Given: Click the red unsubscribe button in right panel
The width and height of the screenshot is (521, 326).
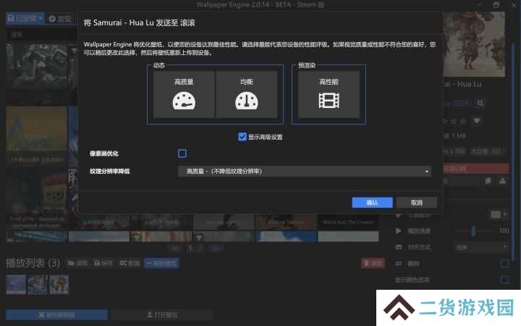Looking at the screenshot, I should [476, 169].
